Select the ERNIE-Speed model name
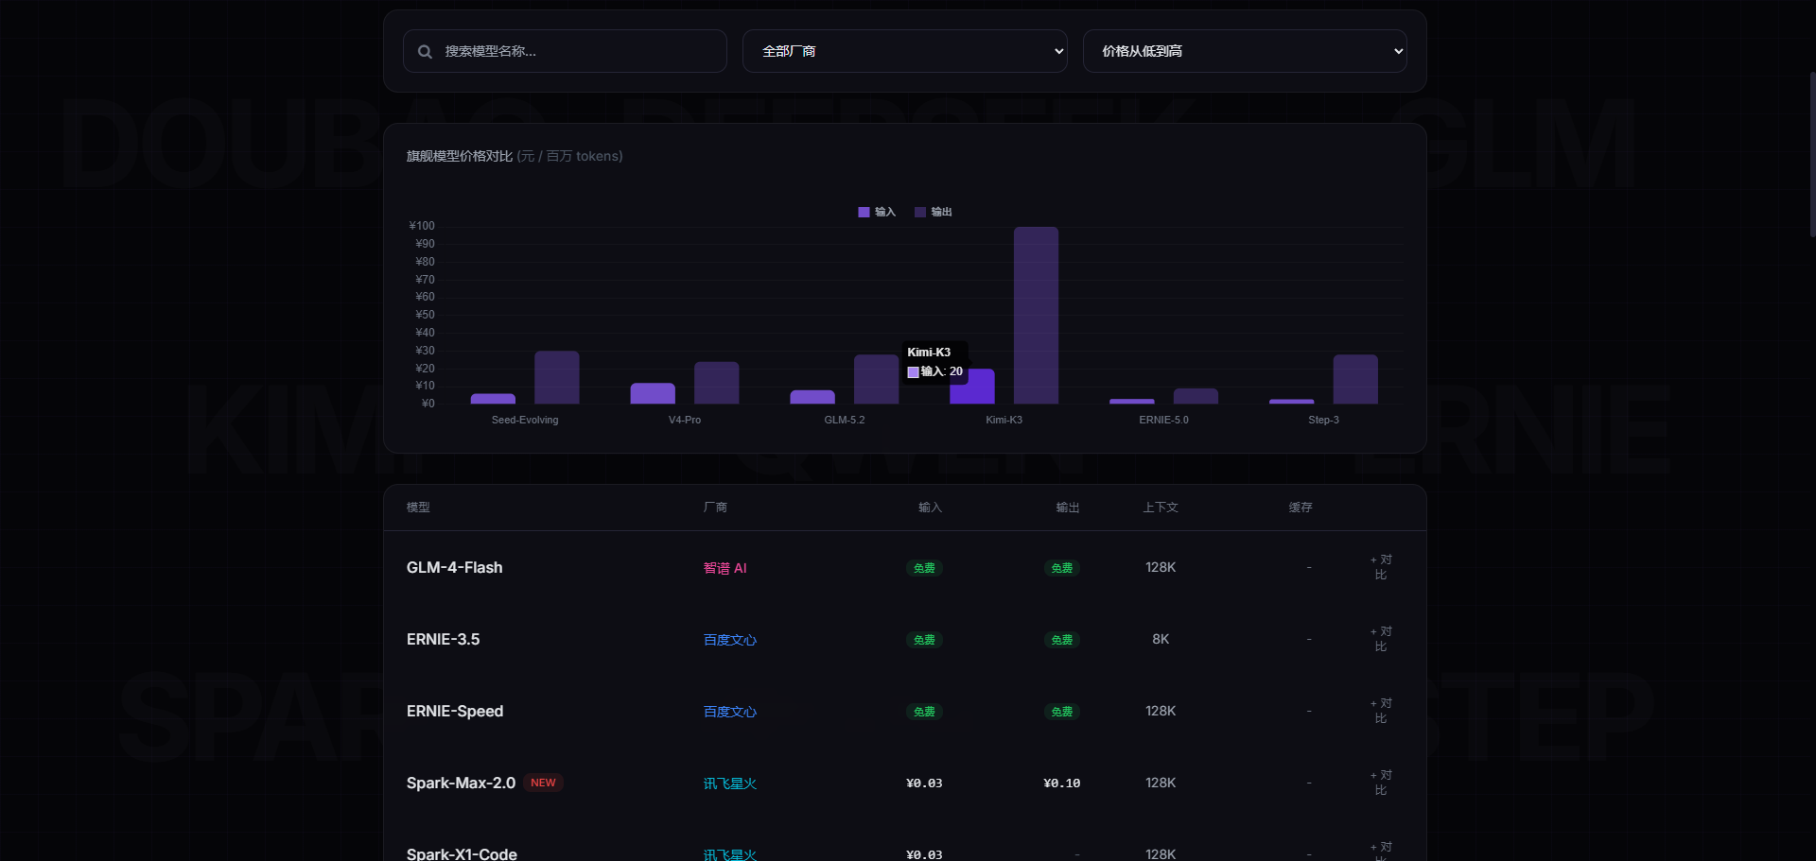 tap(455, 711)
